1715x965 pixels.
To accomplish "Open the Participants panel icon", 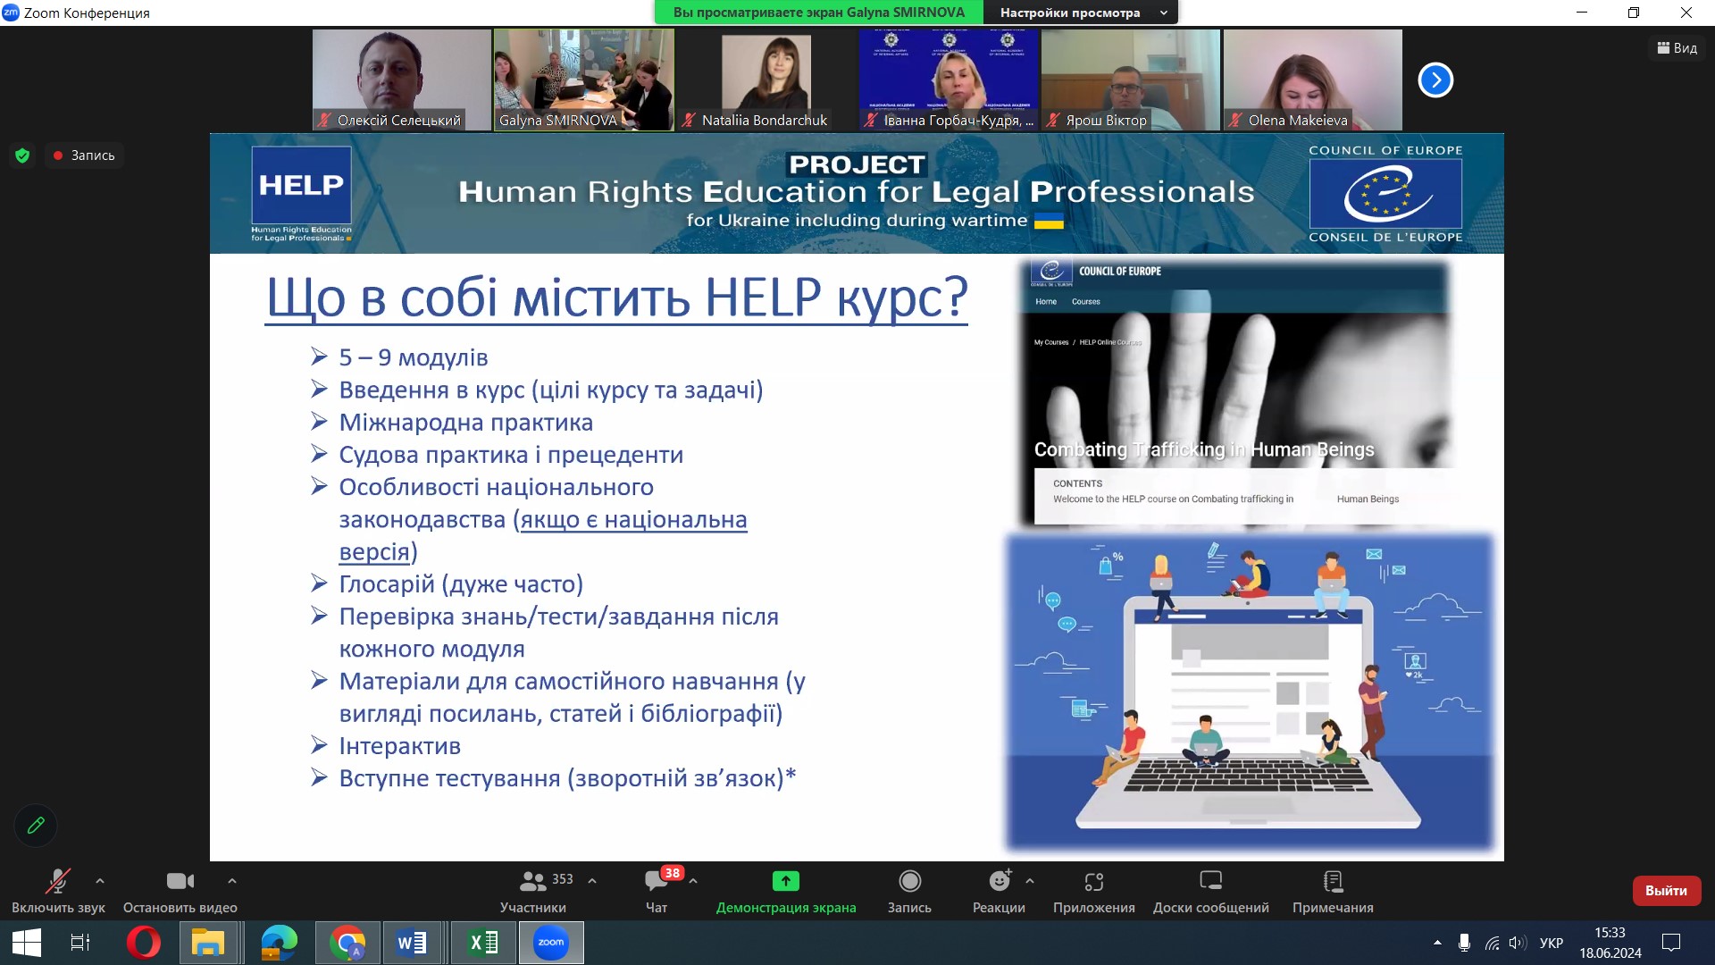I will (533, 882).
